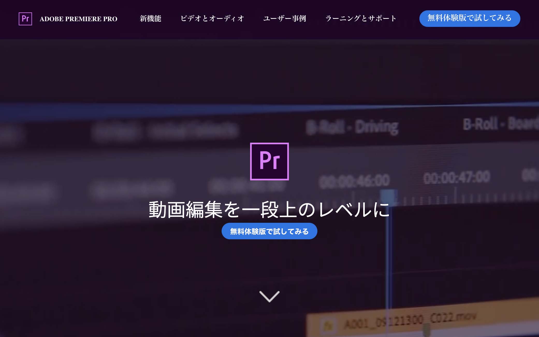Open ユーザー事例 in the navigation
Viewport: 539px width, 337px height.
point(285,19)
